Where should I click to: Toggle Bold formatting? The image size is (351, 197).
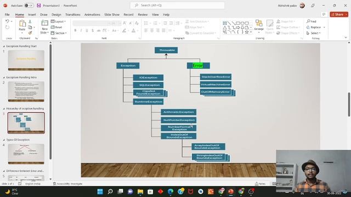click(x=76, y=31)
